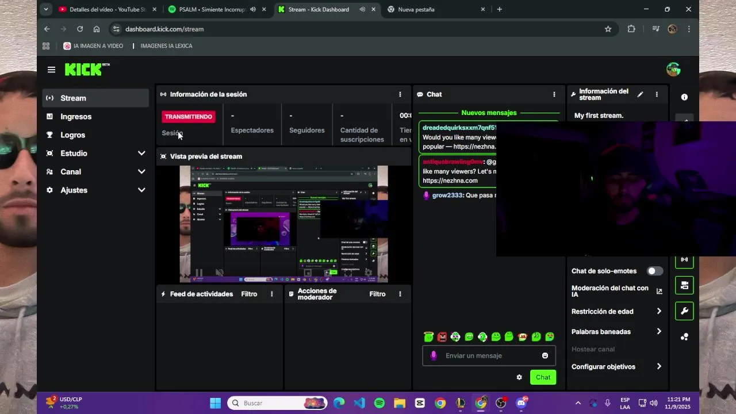Go to Ingresos in the sidebar

point(96,117)
